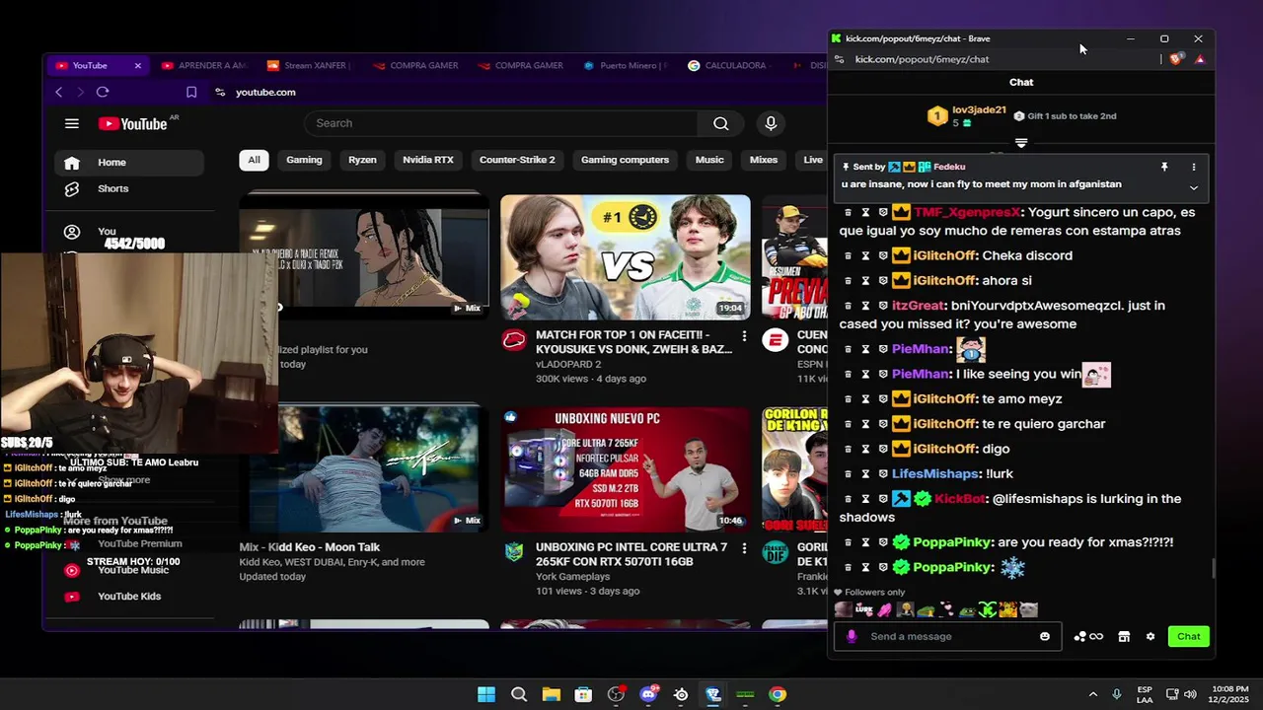Switch to the Puerto Minero browser tab
This screenshot has width=1263, height=710.
tap(625, 66)
